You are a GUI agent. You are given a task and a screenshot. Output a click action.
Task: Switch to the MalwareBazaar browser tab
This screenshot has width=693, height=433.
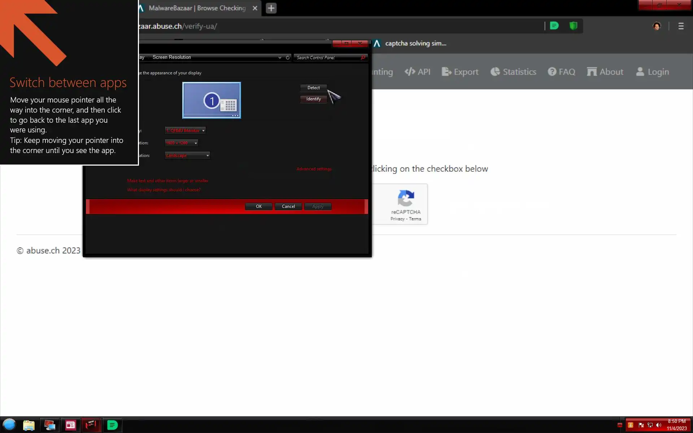tap(197, 8)
